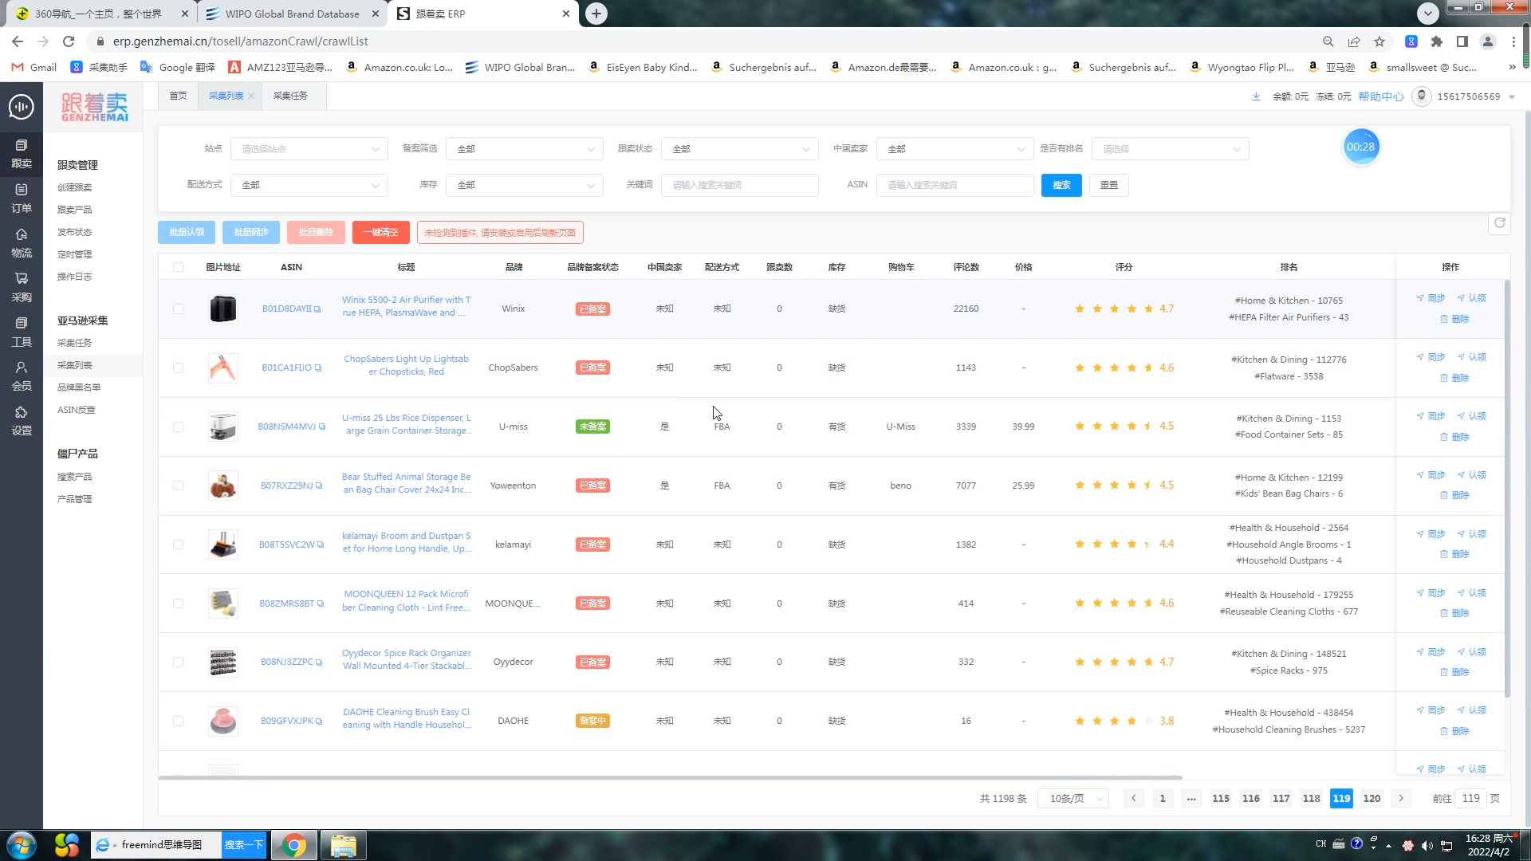Switch to the 首页 tab
Viewport: 1531px width, 861px height.
click(178, 96)
